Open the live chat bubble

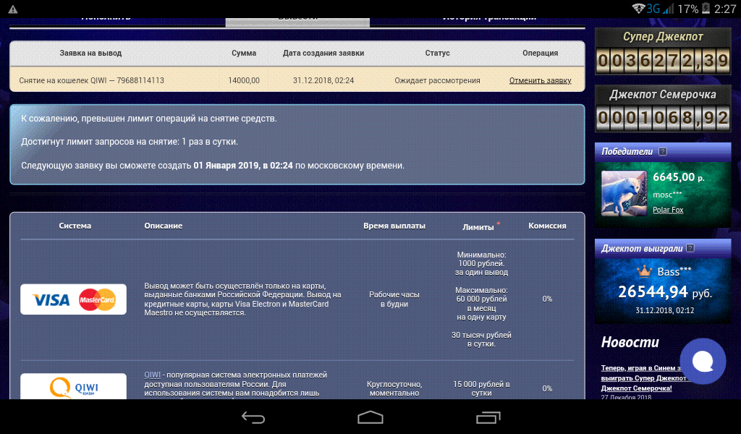pyautogui.click(x=703, y=361)
